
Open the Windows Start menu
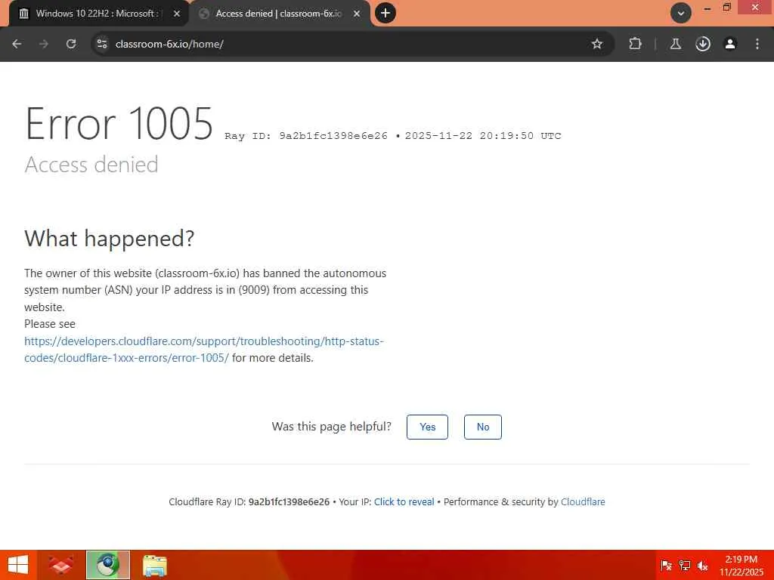18,565
